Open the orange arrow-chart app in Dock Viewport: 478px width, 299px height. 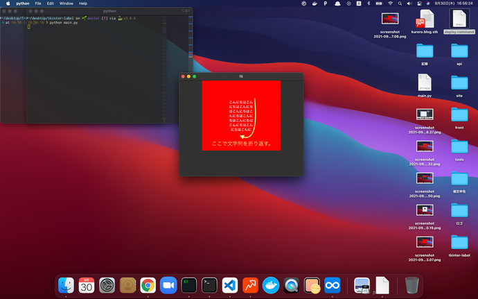250,285
